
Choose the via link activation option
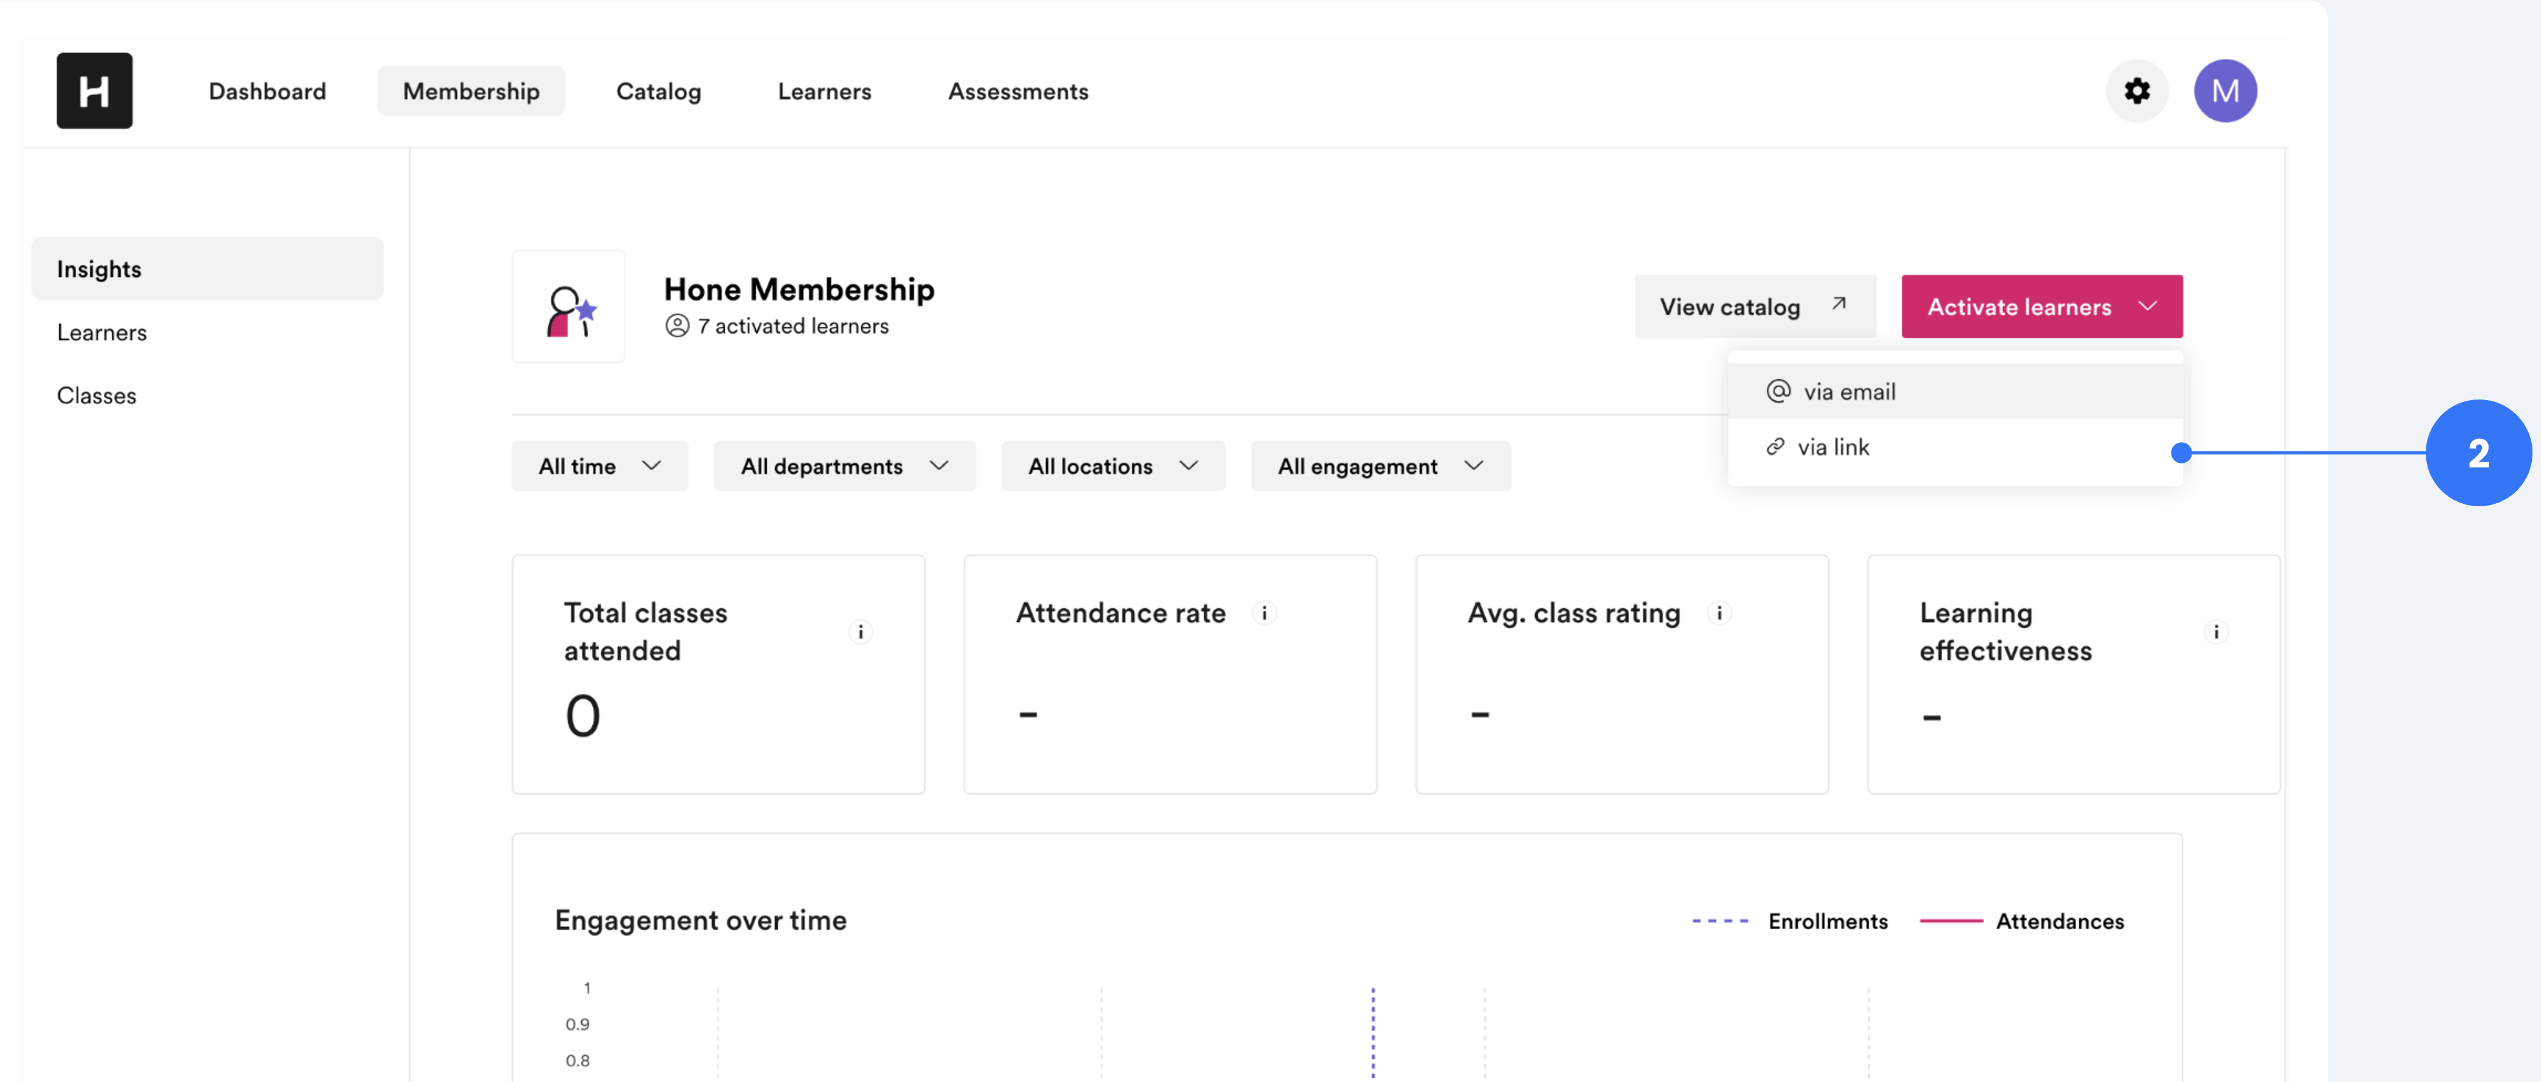tap(1954, 447)
